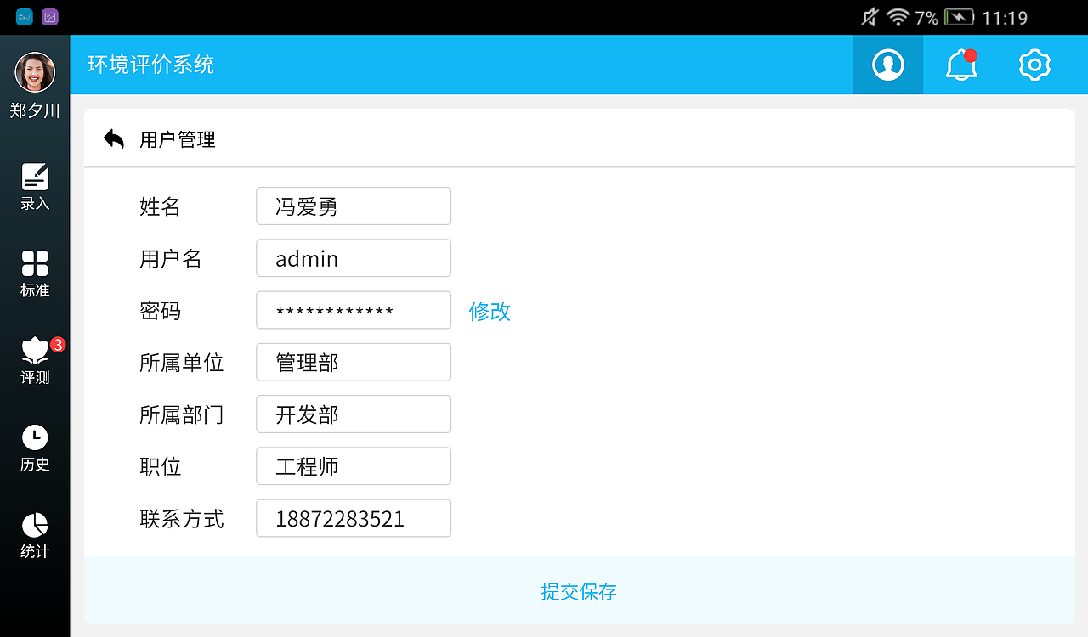Click inside the 姓名 name input box
The width and height of the screenshot is (1088, 637).
coord(353,206)
